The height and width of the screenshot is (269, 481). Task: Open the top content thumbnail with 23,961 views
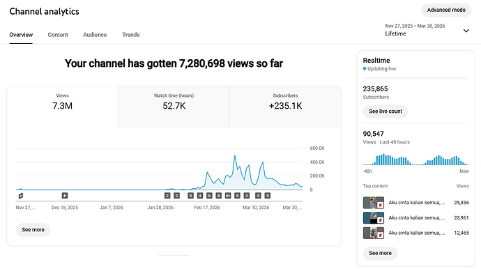coord(374,217)
